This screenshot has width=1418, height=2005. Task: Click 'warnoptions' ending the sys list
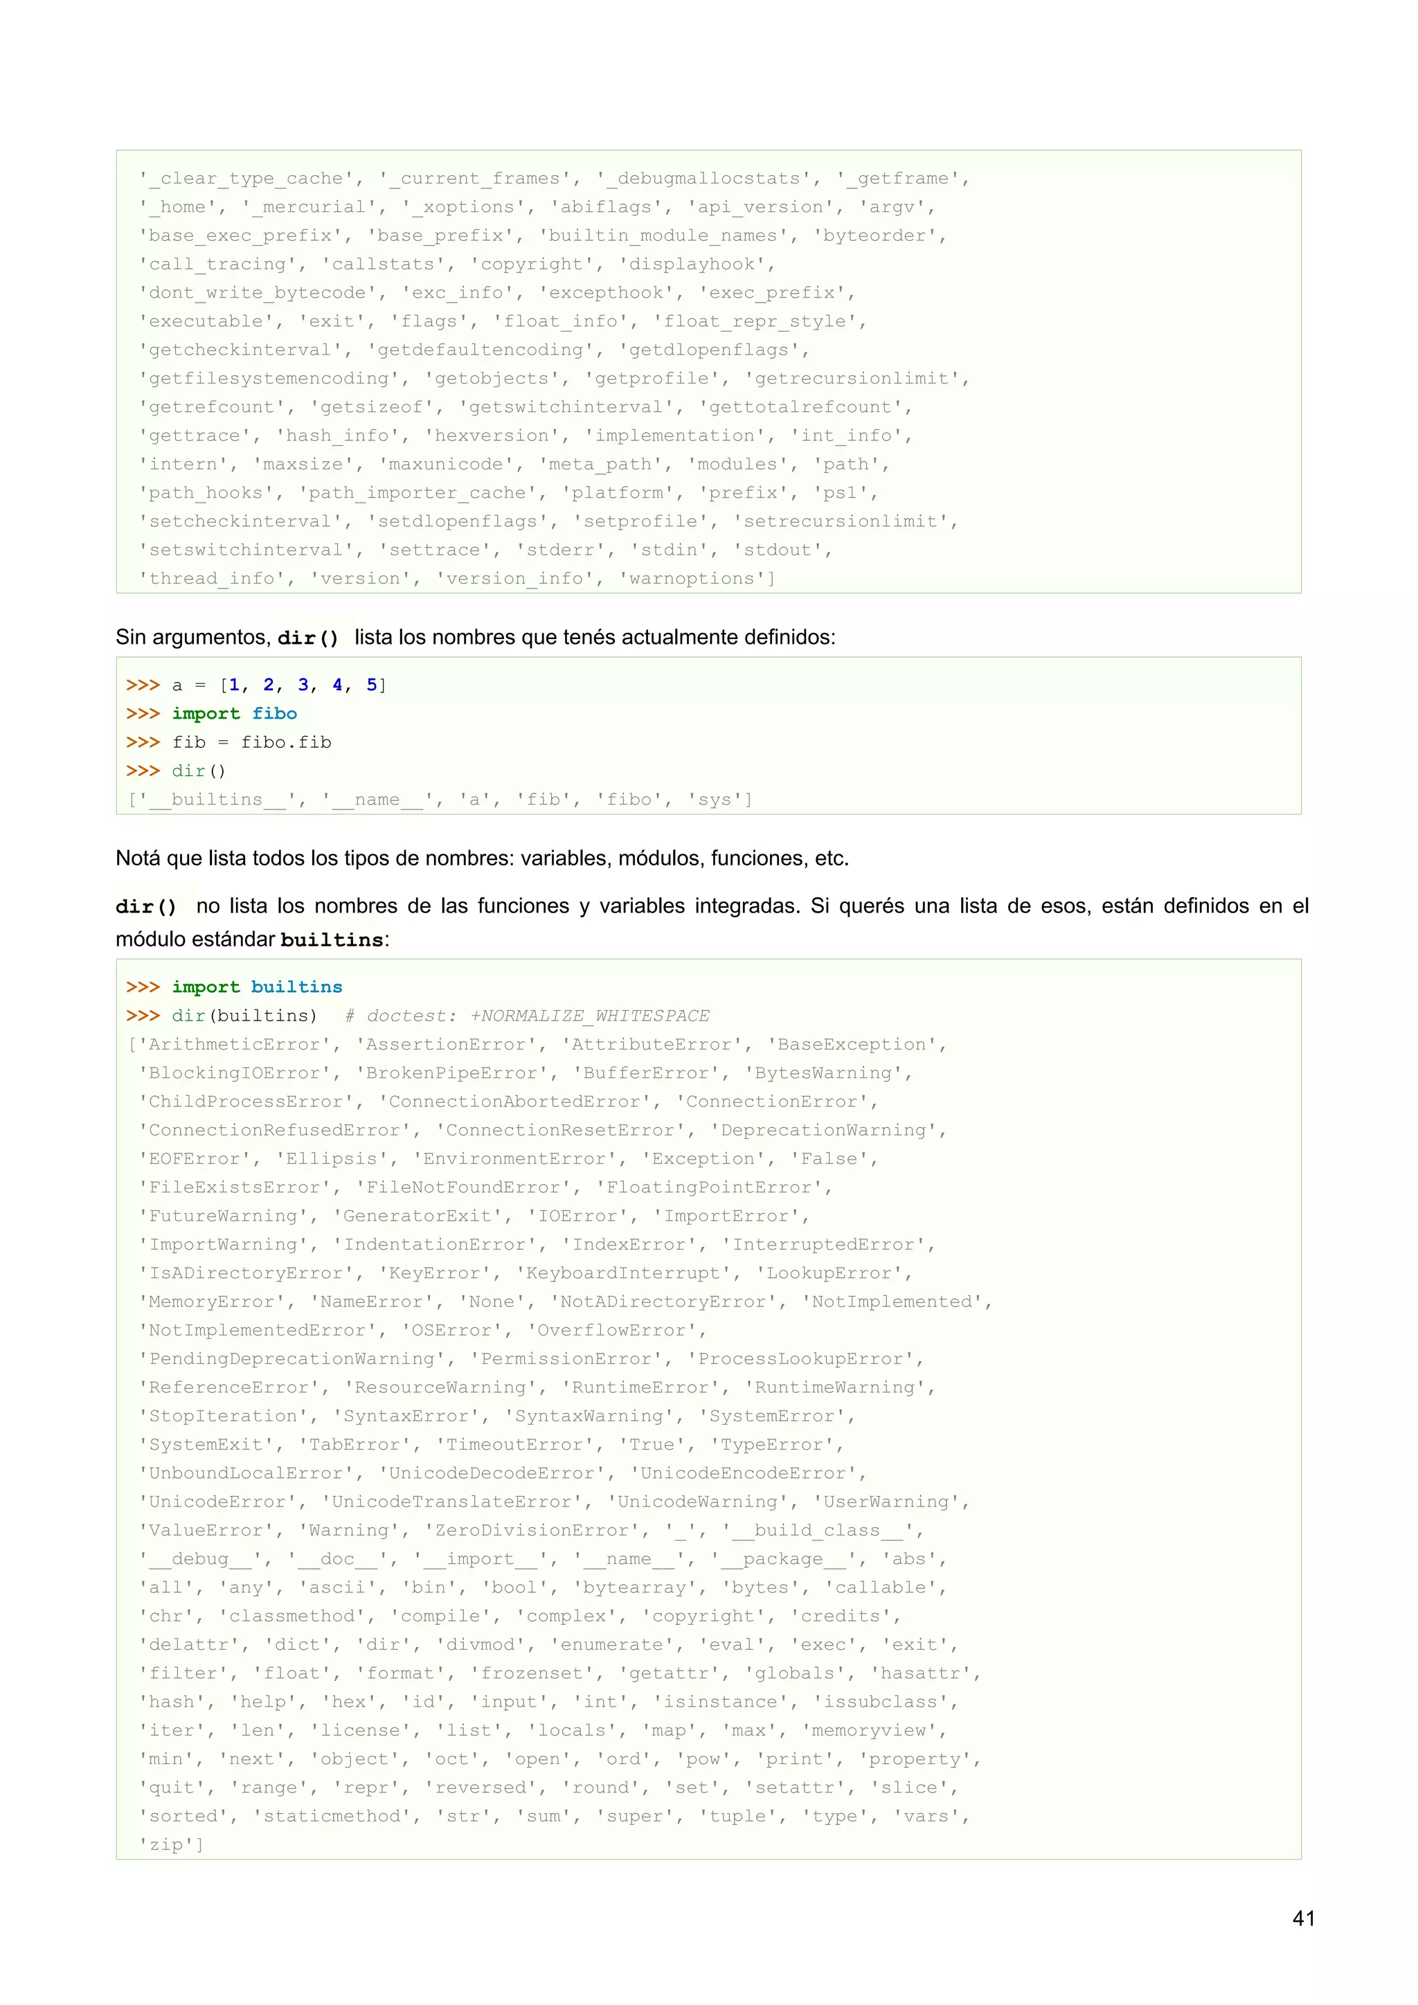692,579
